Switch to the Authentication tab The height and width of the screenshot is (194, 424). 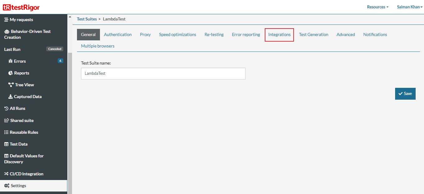click(118, 34)
